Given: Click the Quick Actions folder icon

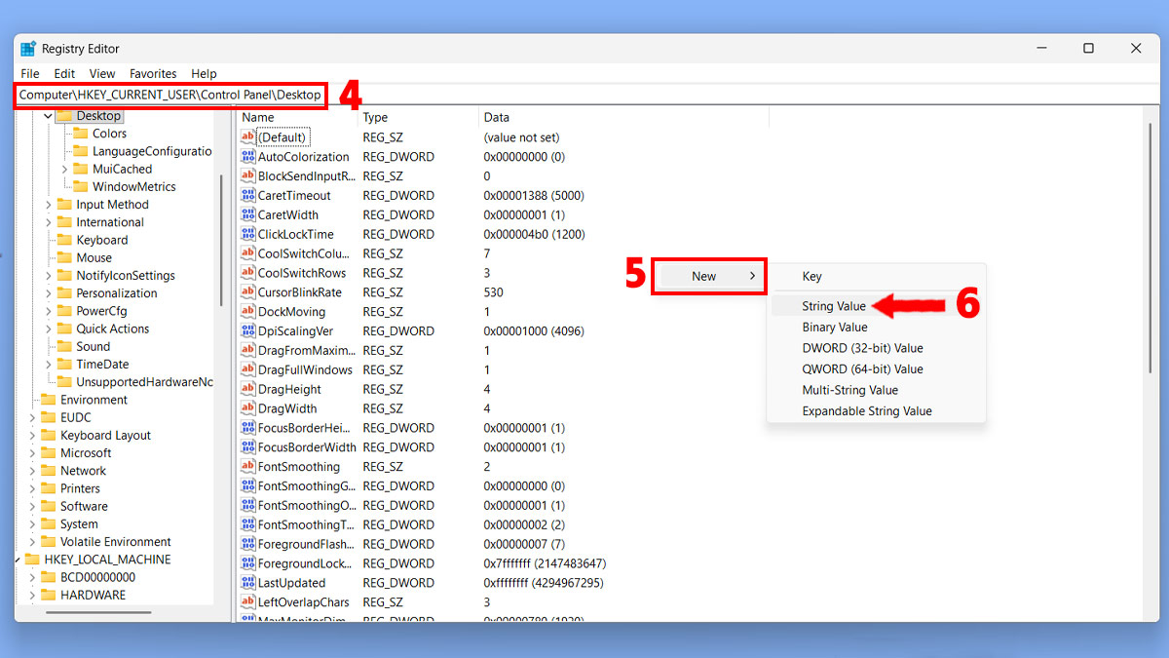Looking at the screenshot, I should (x=64, y=329).
